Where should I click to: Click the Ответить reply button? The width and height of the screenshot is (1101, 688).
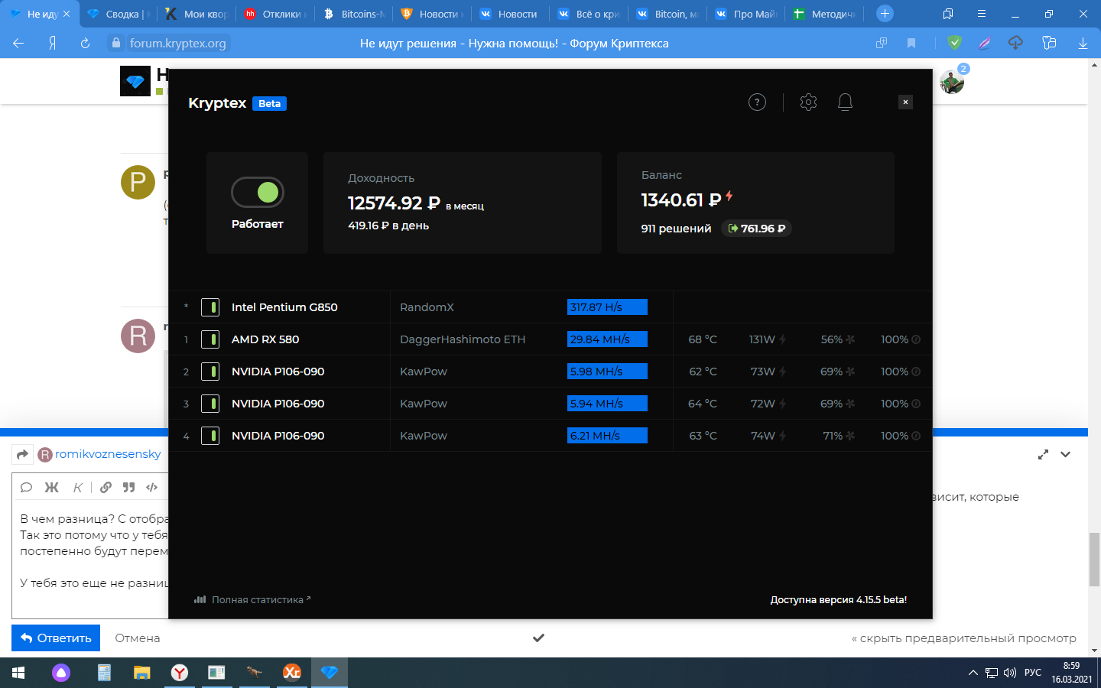coord(56,638)
